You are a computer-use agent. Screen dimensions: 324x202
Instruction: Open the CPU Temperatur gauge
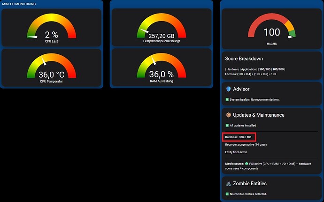[x=52, y=68]
